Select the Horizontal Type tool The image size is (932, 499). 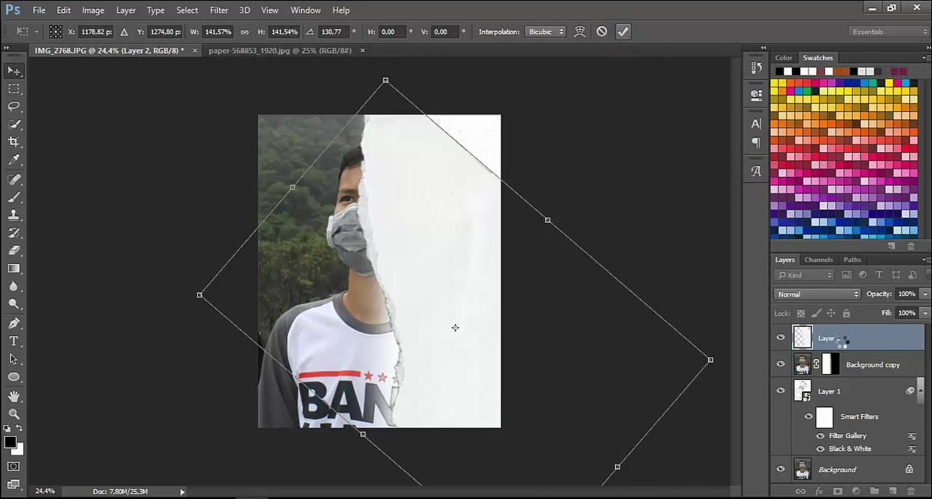coord(14,341)
